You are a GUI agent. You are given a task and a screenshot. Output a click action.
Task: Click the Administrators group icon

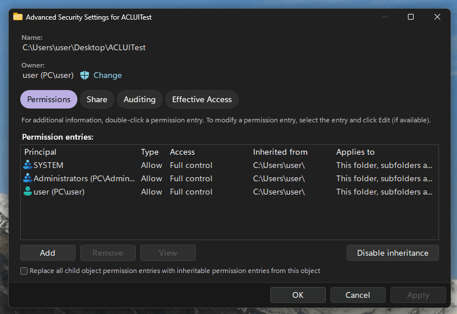tap(28, 178)
